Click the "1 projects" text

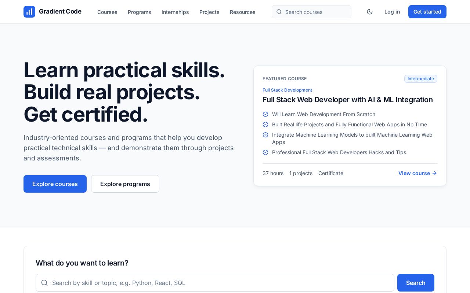301,173
